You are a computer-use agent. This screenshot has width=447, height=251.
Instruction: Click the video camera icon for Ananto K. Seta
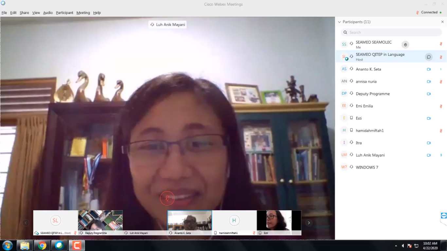point(429,69)
